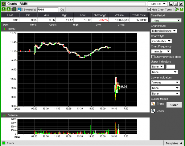Click the green Charts status square
185x146 pixels.
(x=4, y=143)
